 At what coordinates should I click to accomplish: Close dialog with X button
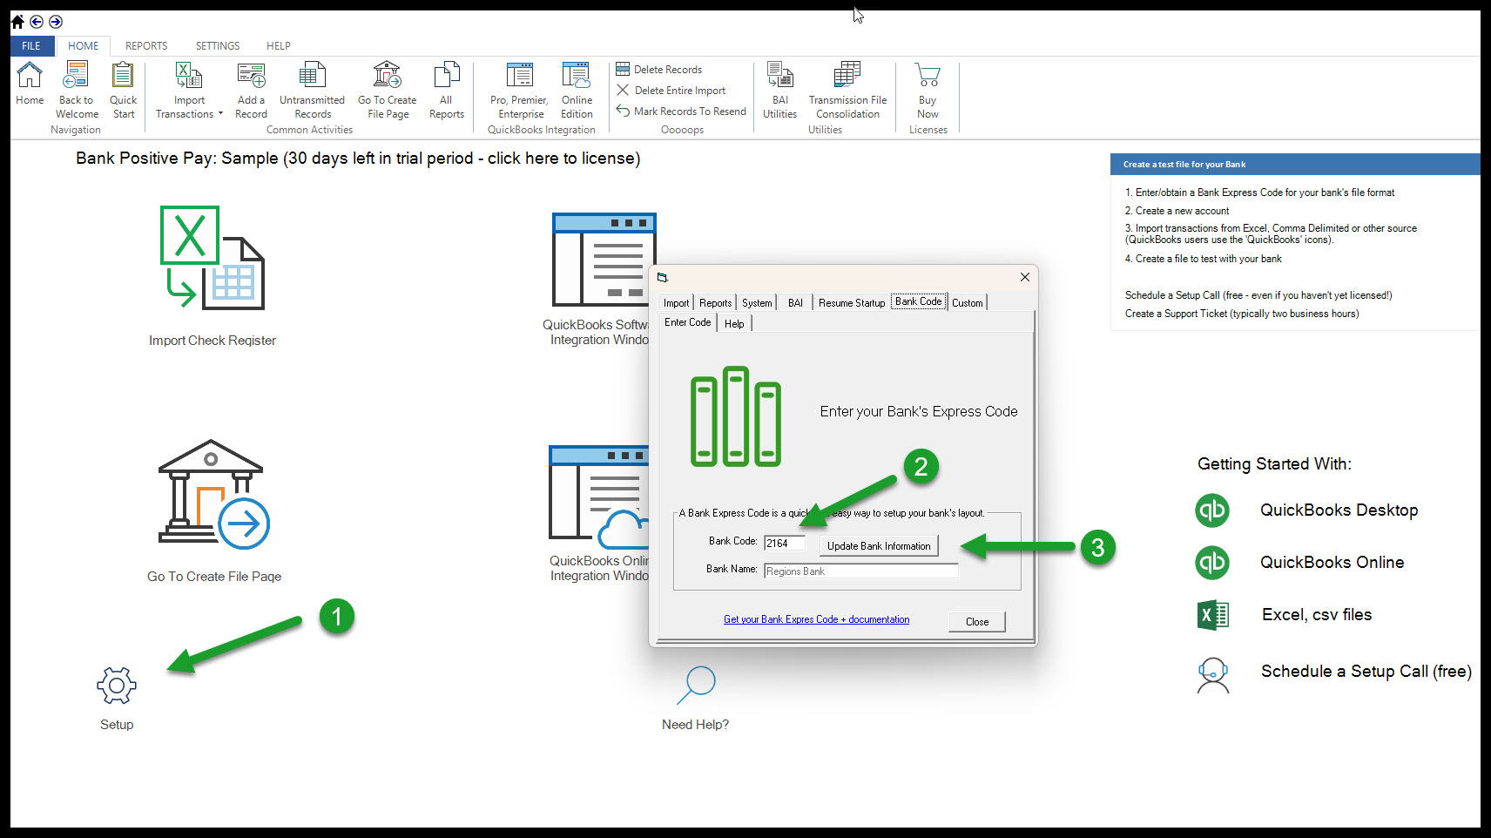click(1025, 277)
